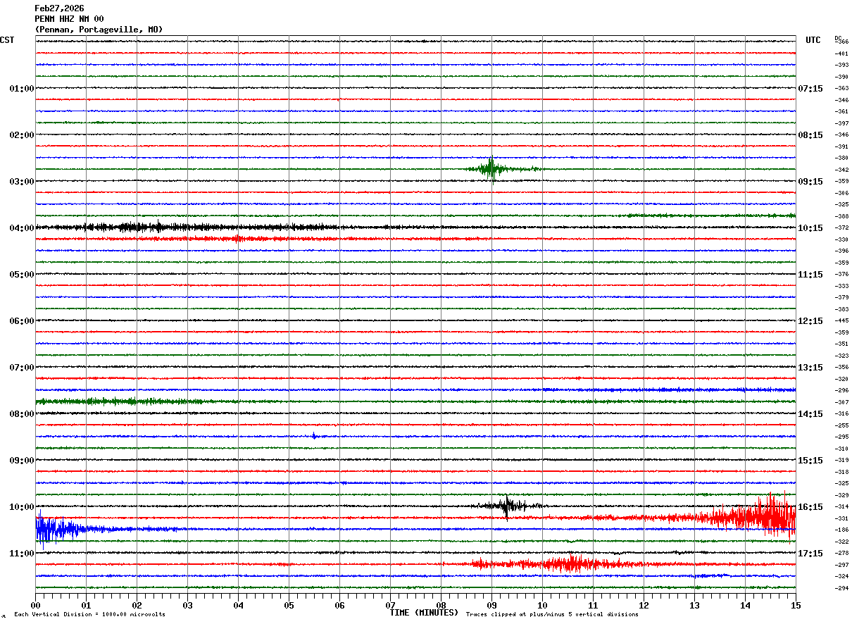The image size is (852, 624).
Task: Click the DC offset value -296
Action: (841, 390)
